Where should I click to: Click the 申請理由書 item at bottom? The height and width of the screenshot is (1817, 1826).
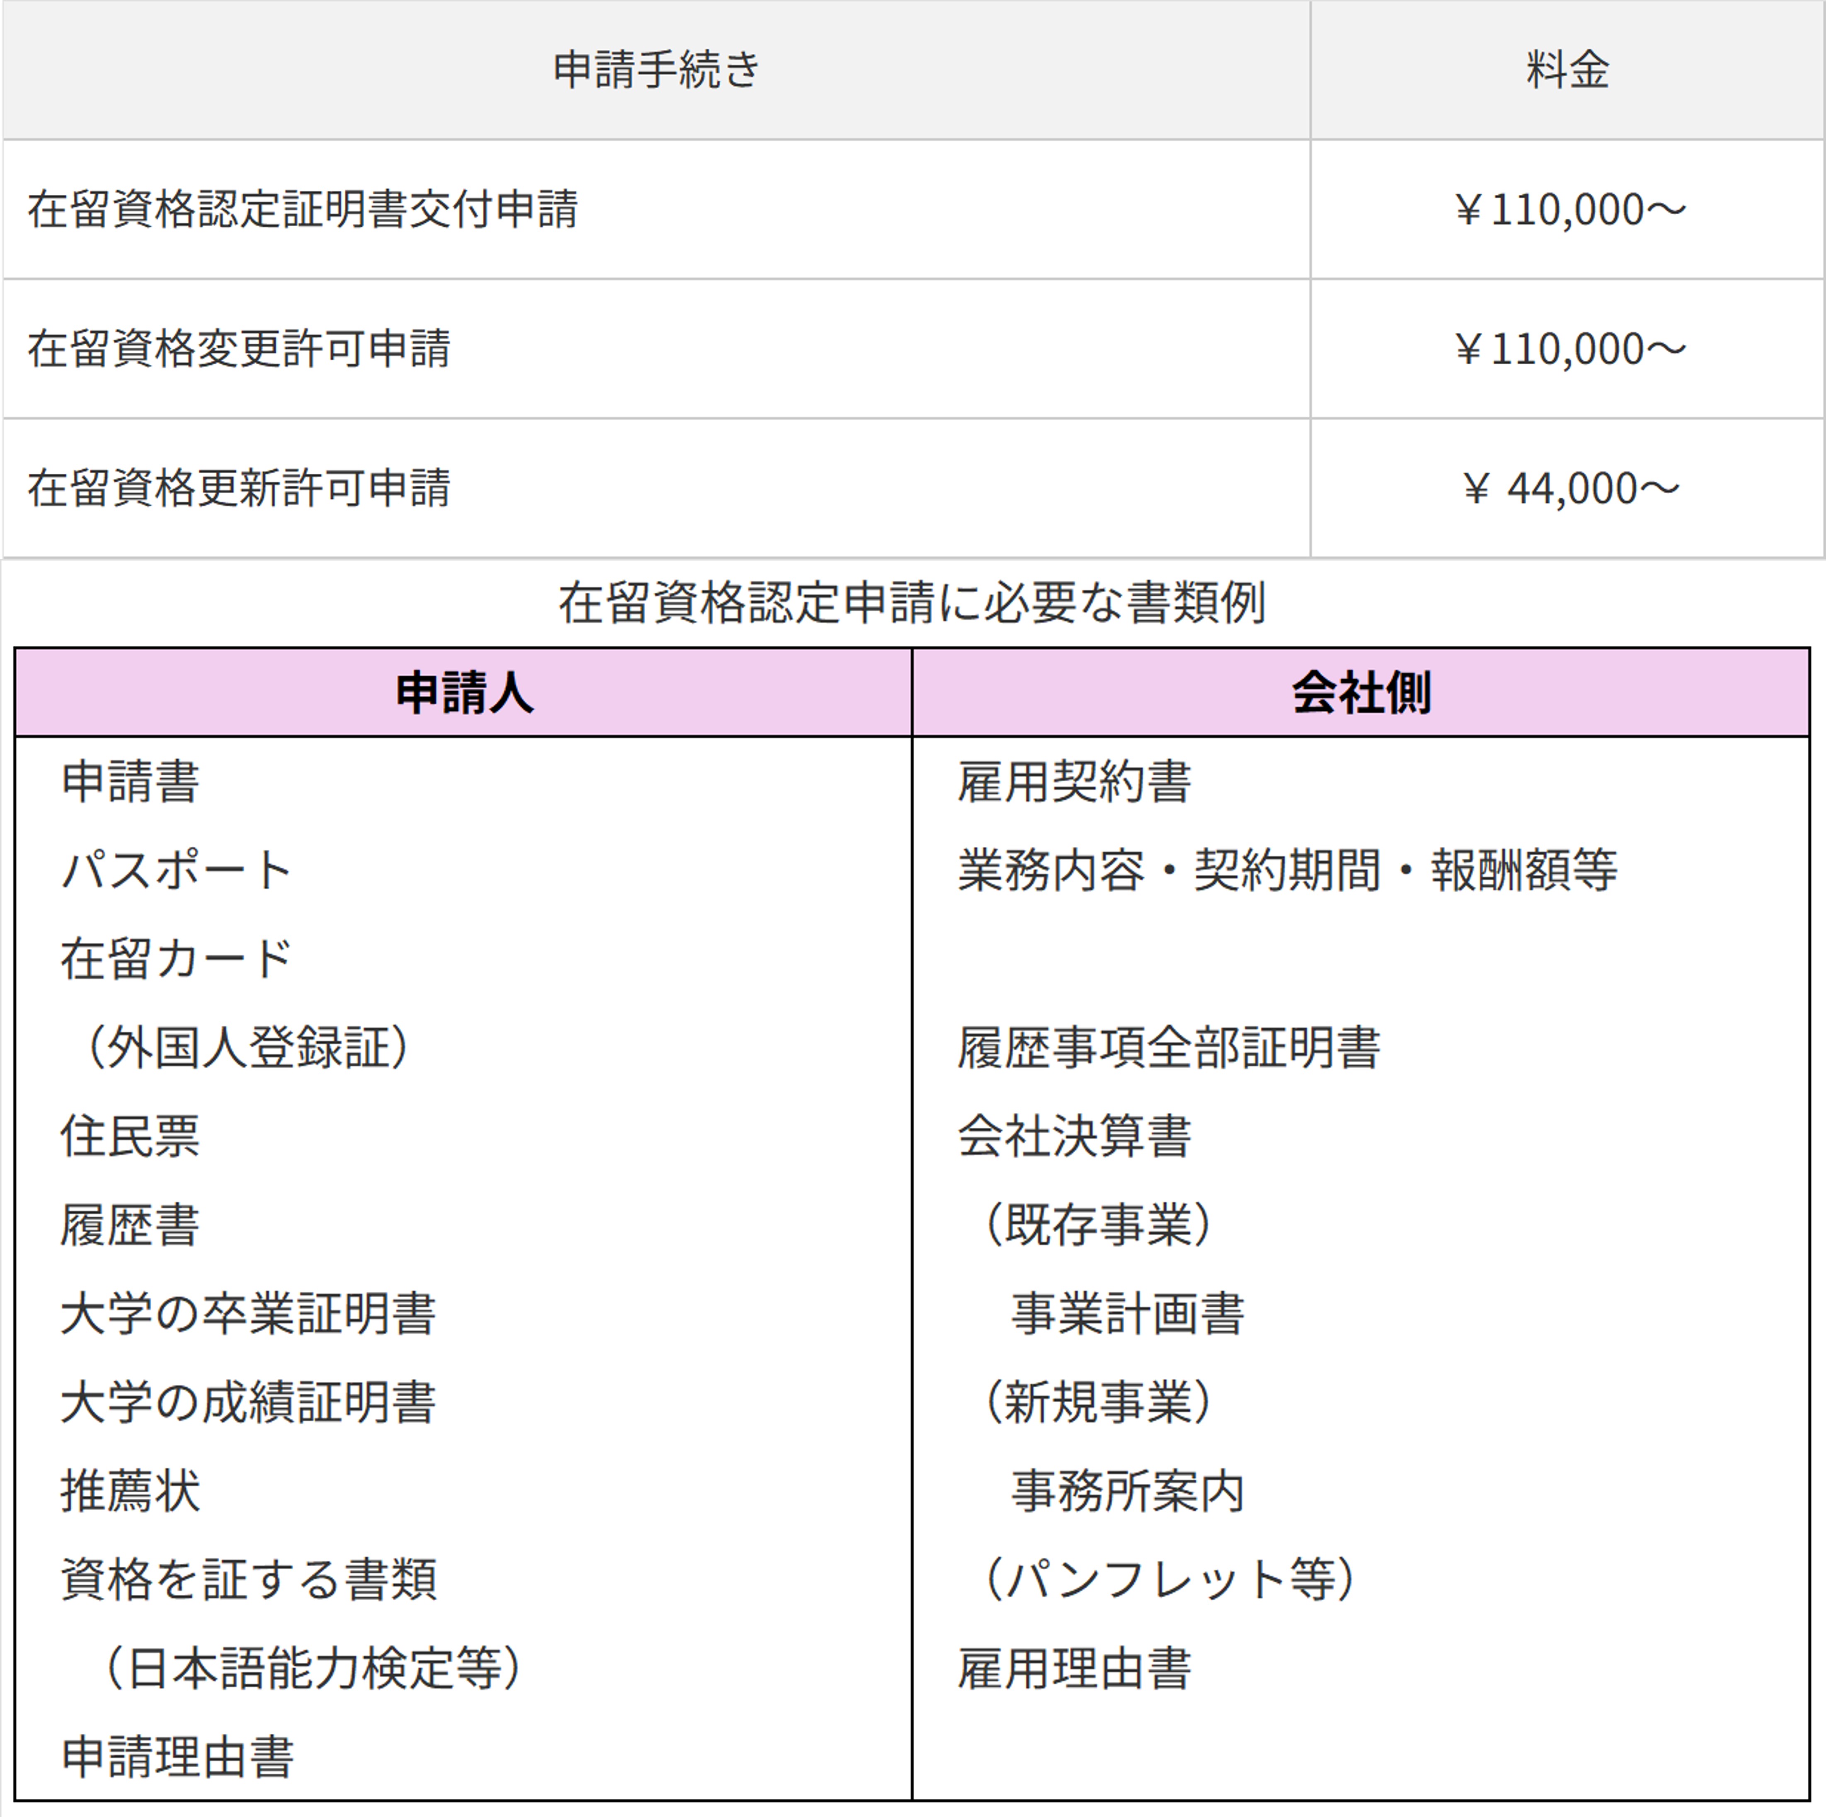coord(177,1756)
